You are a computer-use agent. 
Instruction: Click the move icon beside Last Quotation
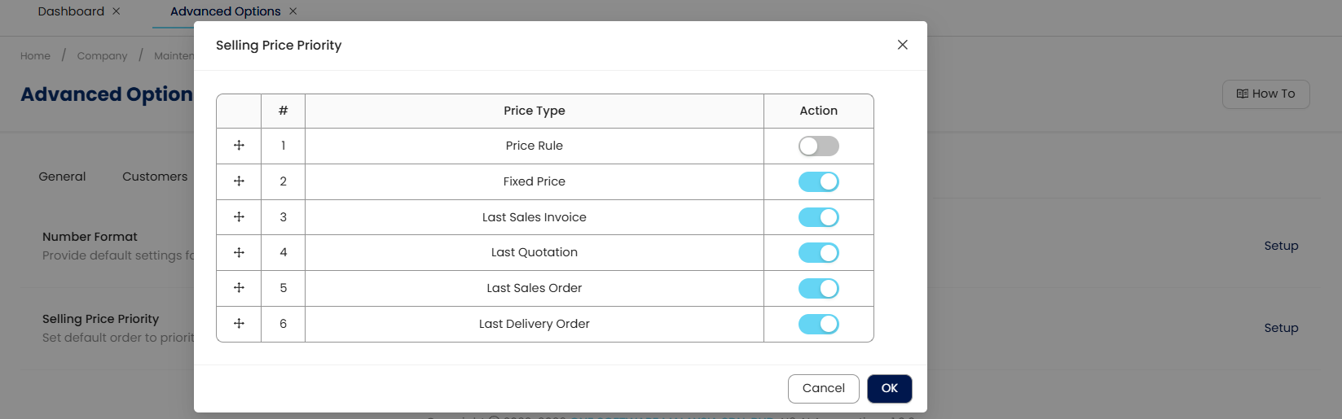(x=239, y=252)
